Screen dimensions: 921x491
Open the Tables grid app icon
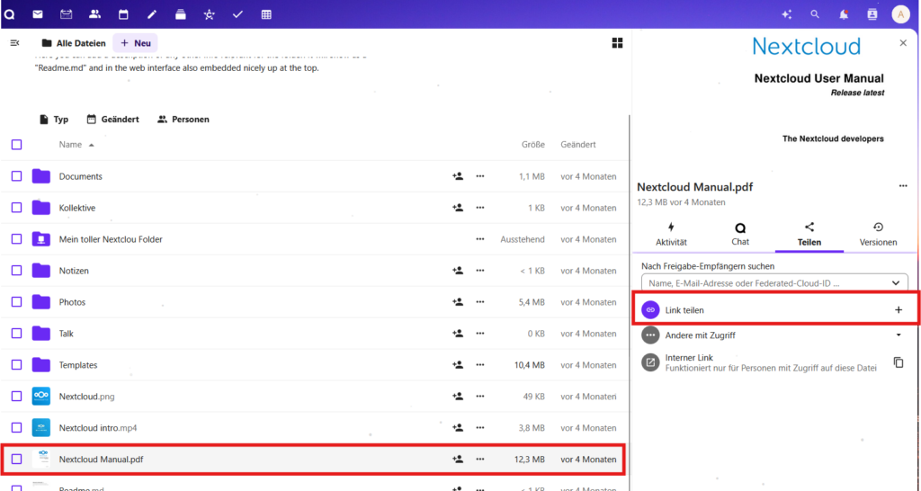(x=266, y=14)
